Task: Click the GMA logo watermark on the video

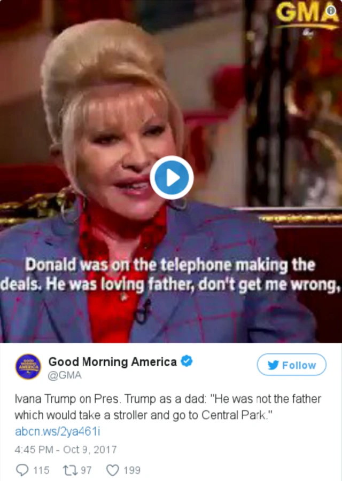Action: coord(304,16)
